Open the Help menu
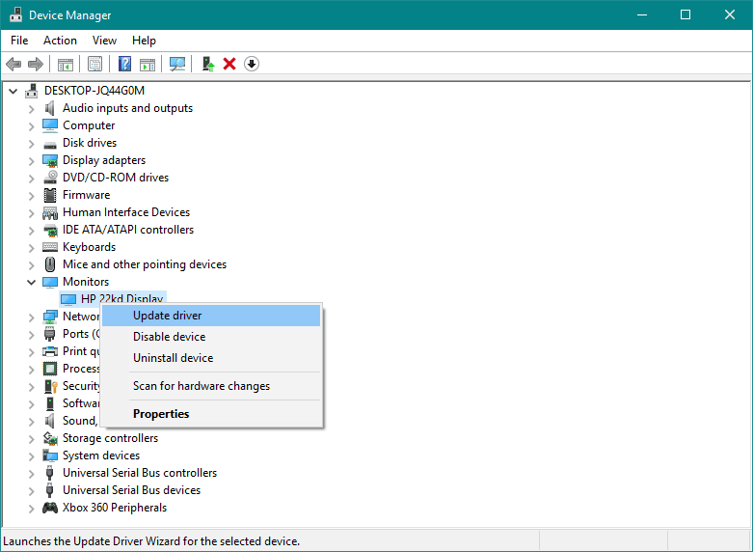Viewport: 753px width, 552px height. (x=144, y=41)
